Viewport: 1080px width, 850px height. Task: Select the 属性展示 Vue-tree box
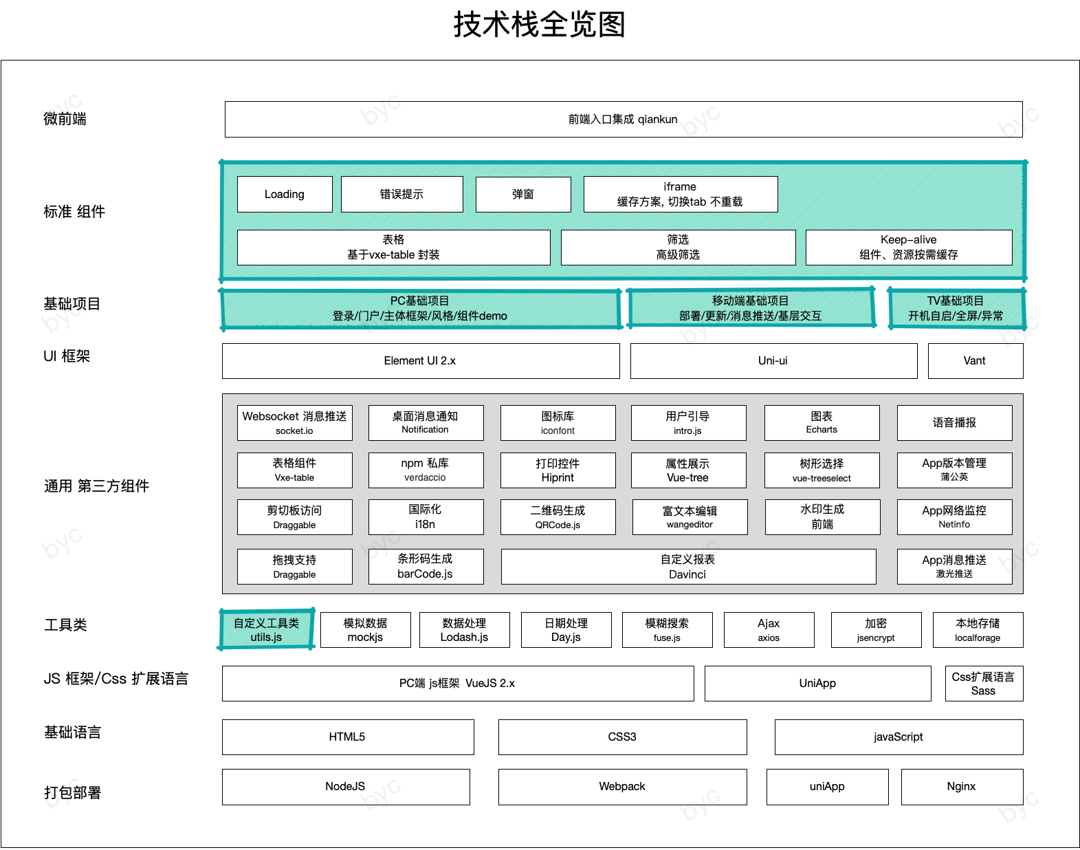689,470
